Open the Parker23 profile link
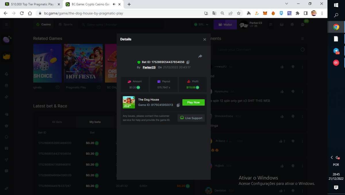Screen dimensions: 345x195 coord(149,67)
